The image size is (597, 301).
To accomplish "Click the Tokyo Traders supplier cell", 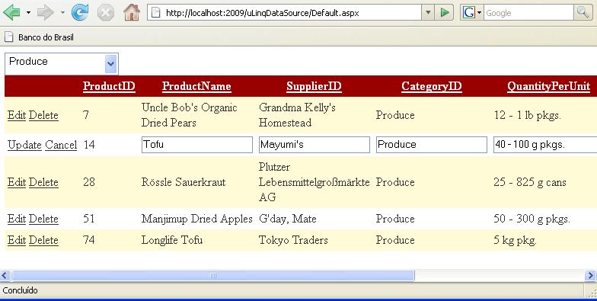I will 293,240.
